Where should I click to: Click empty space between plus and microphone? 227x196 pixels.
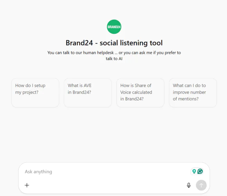(x=108, y=185)
